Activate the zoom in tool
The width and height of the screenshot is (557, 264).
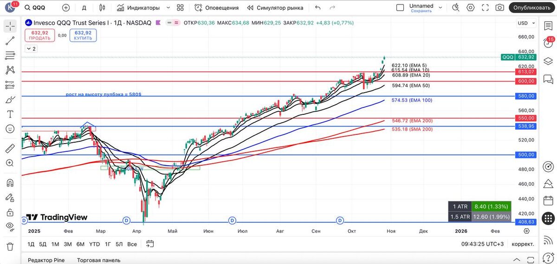tap(10, 163)
